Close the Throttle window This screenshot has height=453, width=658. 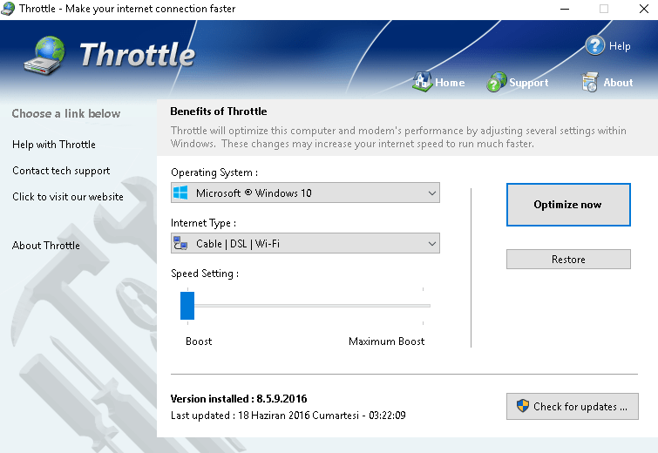tap(644, 9)
